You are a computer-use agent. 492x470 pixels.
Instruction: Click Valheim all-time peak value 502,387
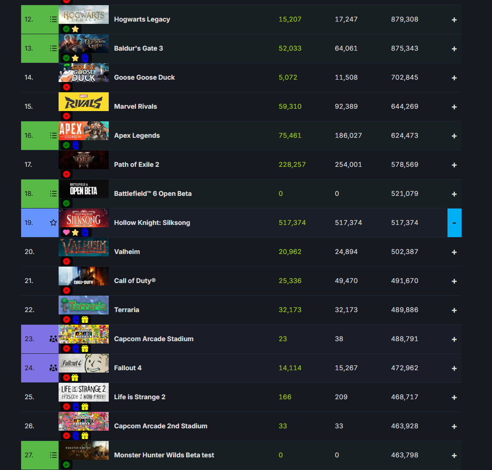[x=404, y=252]
